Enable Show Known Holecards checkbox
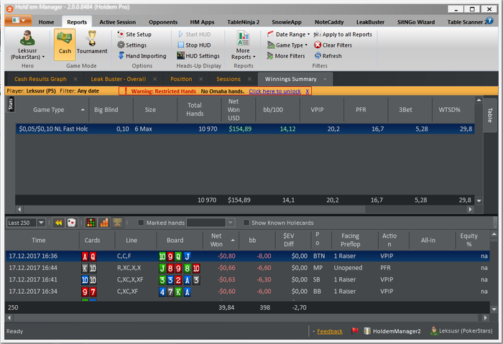Screen dimensions: 503x344 click(x=246, y=223)
